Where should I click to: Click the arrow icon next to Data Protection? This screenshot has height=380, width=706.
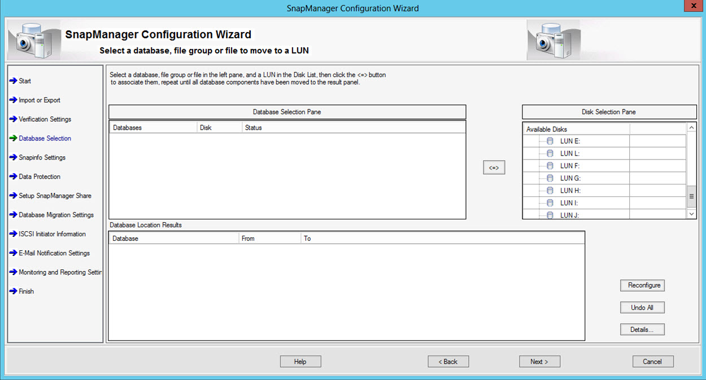click(13, 177)
